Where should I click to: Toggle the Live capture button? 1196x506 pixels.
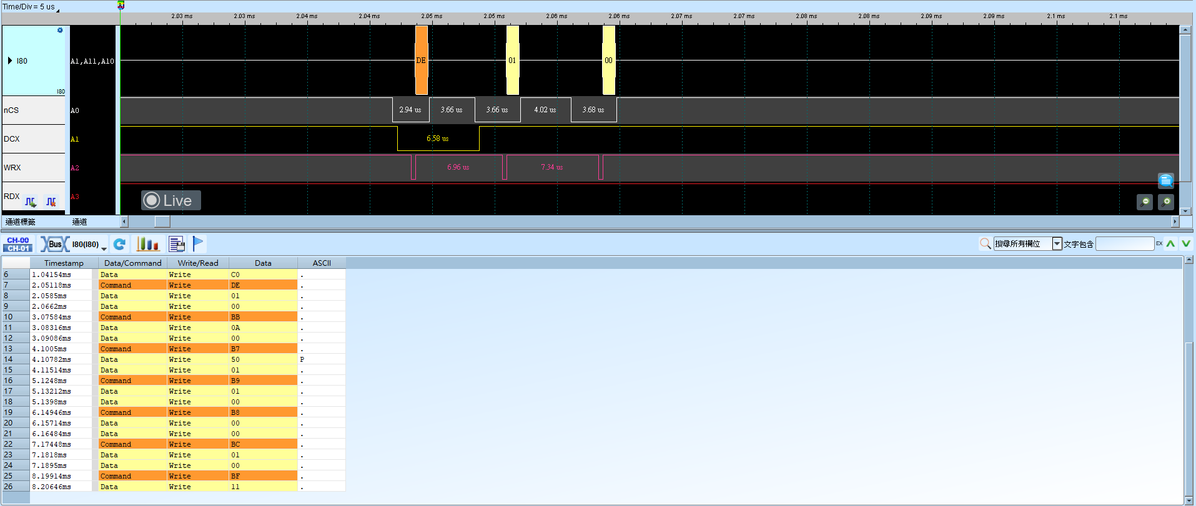(x=171, y=200)
